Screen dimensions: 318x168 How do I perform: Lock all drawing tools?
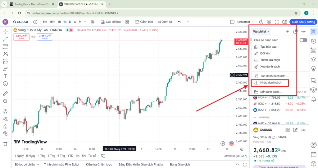(x=6, y=126)
